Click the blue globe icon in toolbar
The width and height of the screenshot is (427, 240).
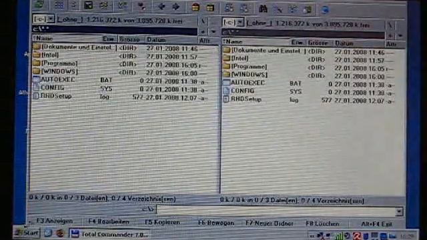click(325, 10)
